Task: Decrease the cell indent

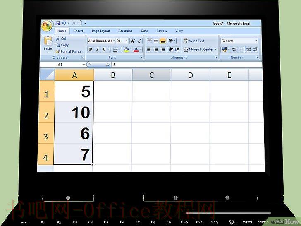Action: pyautogui.click(x=170, y=49)
